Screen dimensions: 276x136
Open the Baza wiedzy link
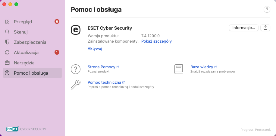[202, 67]
